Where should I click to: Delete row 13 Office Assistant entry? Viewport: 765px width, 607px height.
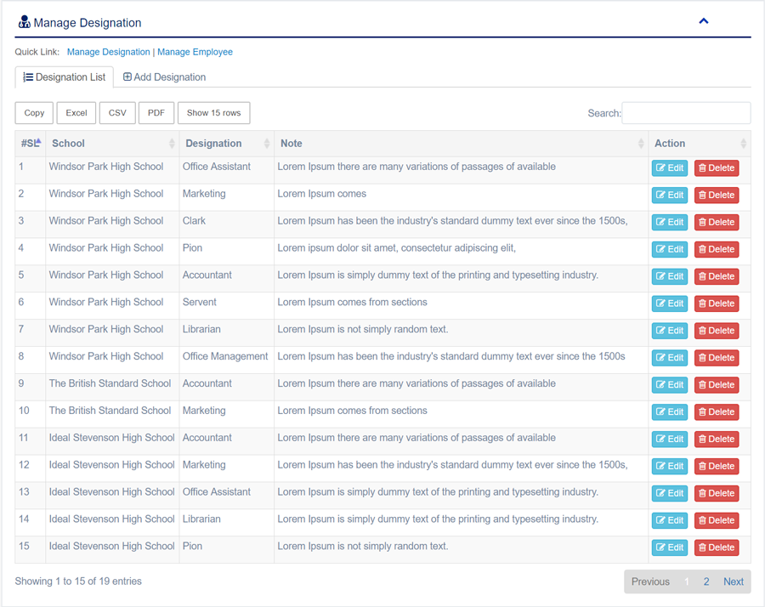(717, 493)
